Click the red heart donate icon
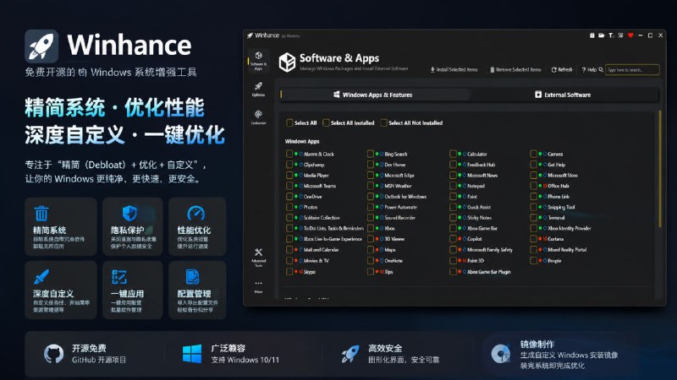677x380 pixels. coord(630,35)
